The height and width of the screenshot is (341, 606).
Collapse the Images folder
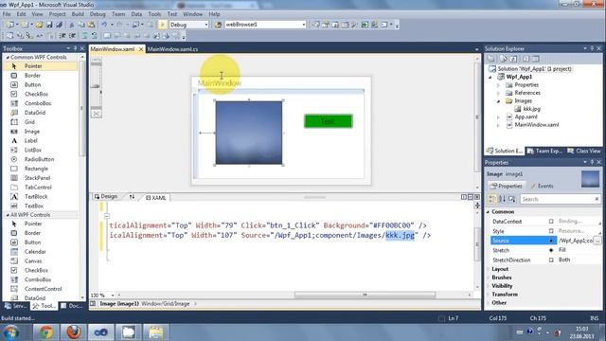point(498,101)
